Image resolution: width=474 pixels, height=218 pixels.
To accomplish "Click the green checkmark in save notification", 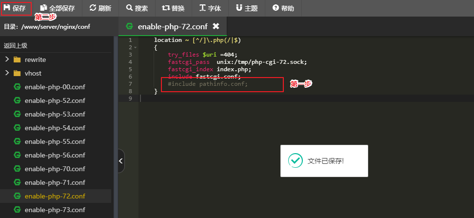I will click(296, 160).
